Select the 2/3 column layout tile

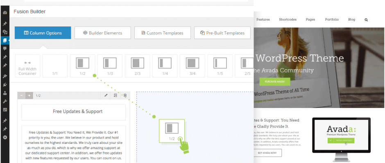[138, 66]
